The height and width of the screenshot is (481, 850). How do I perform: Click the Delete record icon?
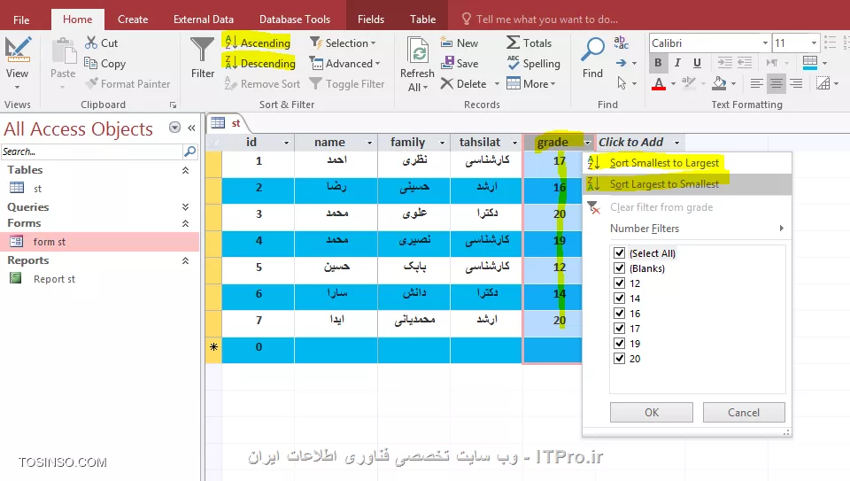[446, 83]
